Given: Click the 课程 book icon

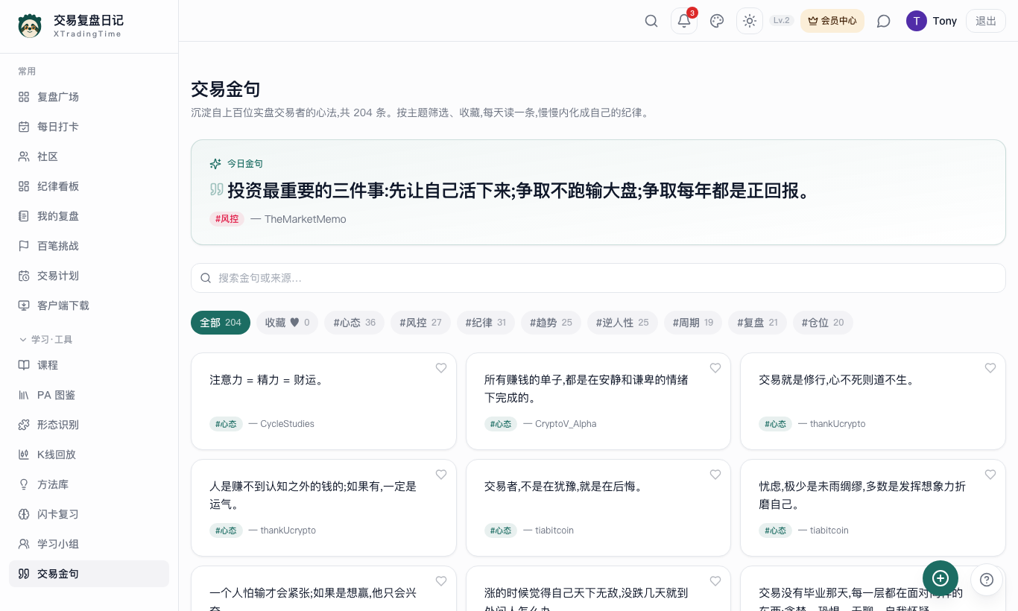Looking at the screenshot, I should 24,365.
